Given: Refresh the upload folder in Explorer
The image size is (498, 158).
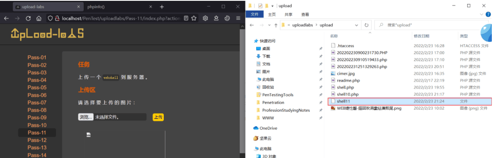Looking at the screenshot, I should [x=367, y=25].
